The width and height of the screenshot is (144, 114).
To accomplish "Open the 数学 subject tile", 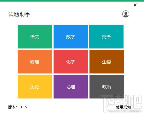I will pyautogui.click(x=71, y=36).
